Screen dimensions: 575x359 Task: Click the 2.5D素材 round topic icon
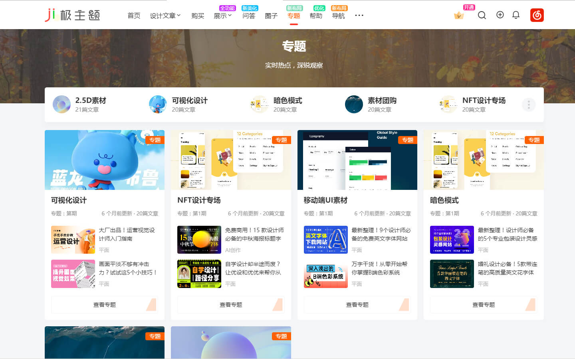click(x=61, y=105)
